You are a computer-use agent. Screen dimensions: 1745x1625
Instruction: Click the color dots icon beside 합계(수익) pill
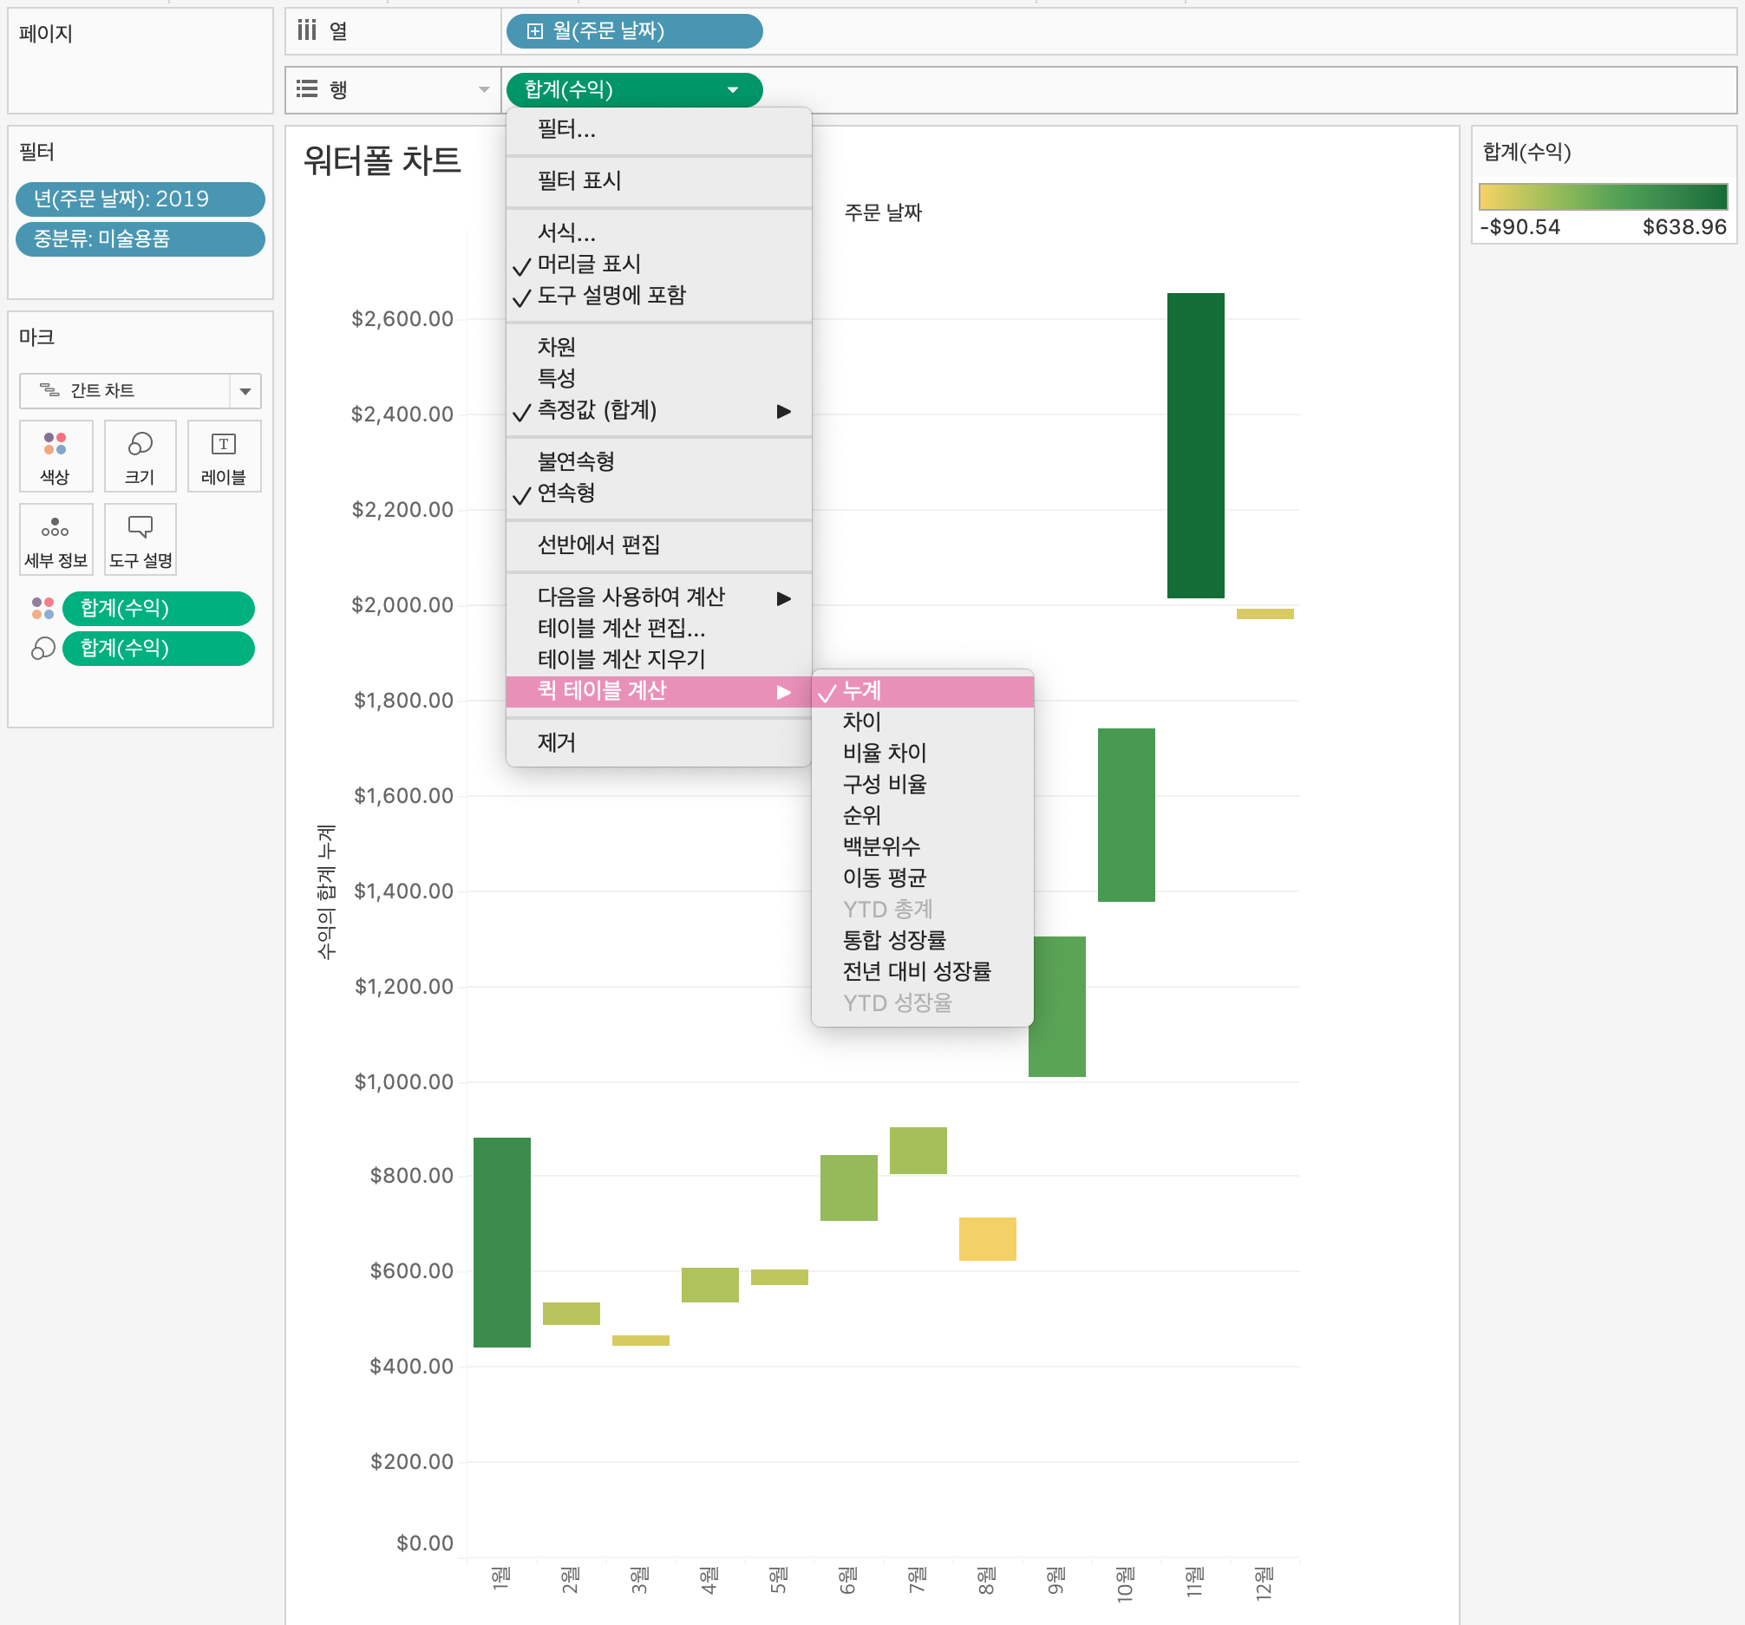point(42,608)
